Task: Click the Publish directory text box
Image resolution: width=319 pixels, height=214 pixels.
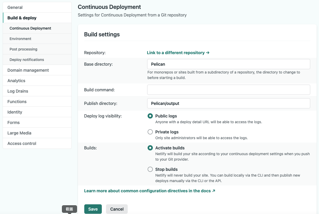Action: click(x=229, y=103)
